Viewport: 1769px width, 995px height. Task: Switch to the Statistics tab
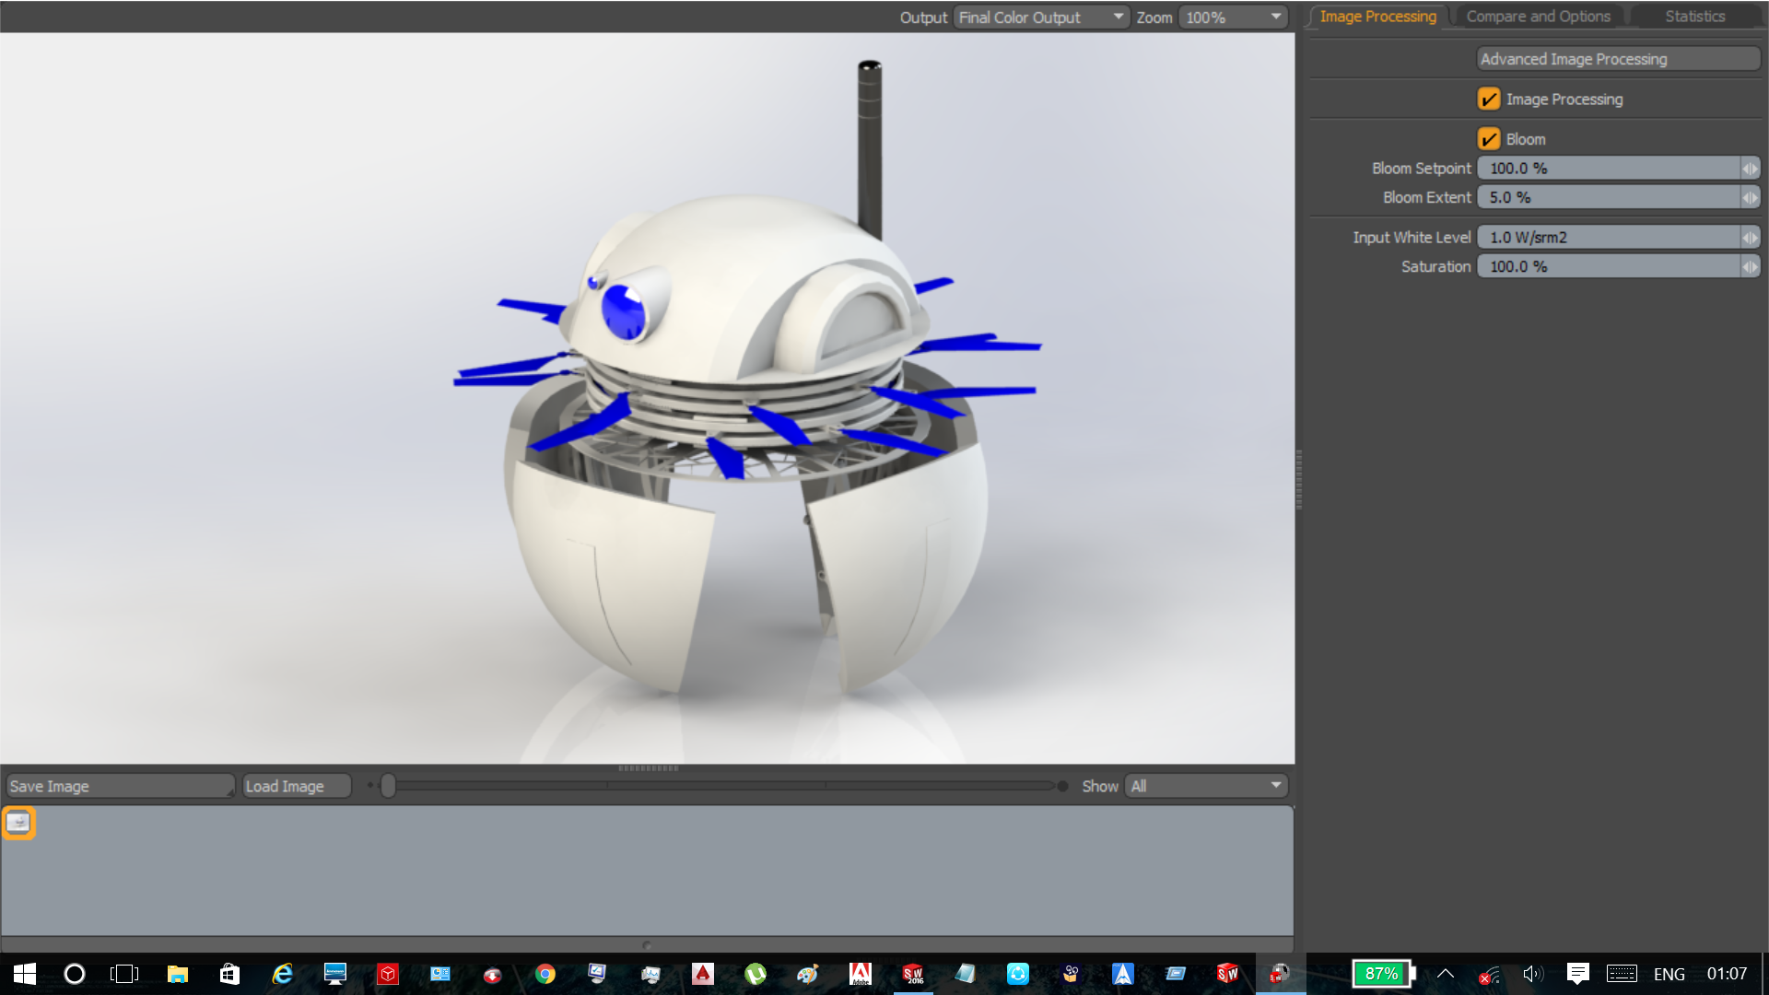click(1694, 17)
